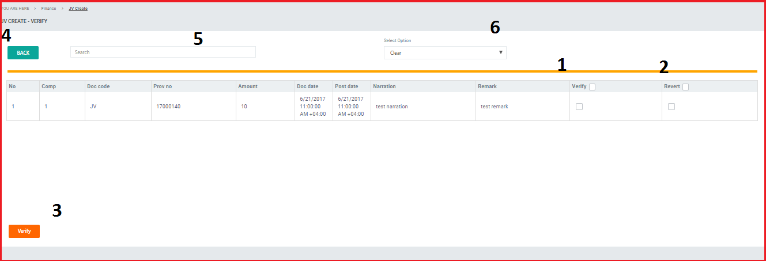Select the provisional number 17000140 cell
This screenshot has height=261, width=766.
168,107
